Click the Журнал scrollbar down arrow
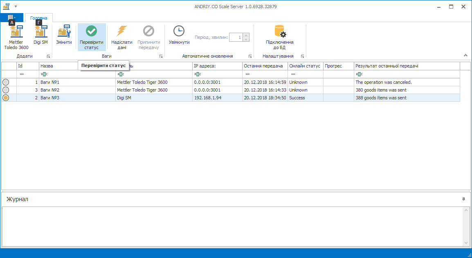Screen dimensions: 472x258 pyautogui.click(x=466, y=242)
